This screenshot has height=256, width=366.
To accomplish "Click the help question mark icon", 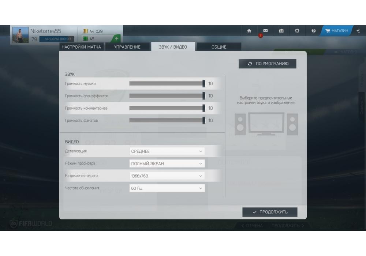I will click(x=313, y=31).
